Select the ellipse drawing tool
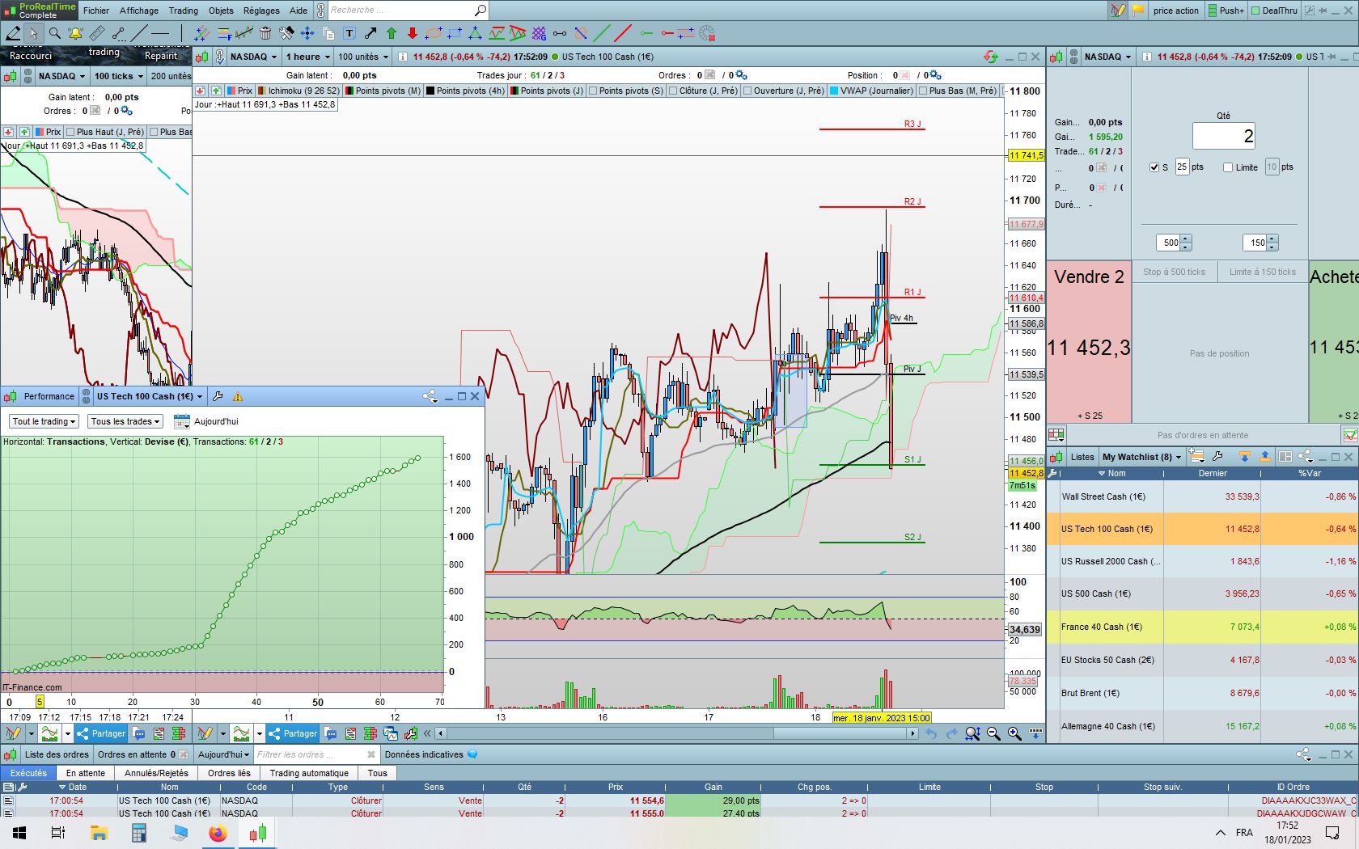1359x849 pixels. (x=434, y=33)
